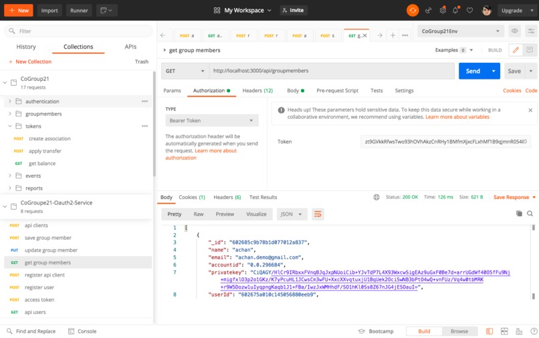Open the Send button dropdown arrow
The height and width of the screenshot is (338, 539).
(x=494, y=71)
